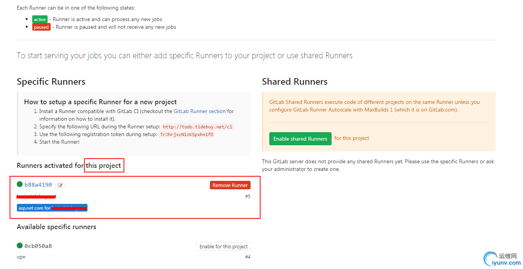Click the runner setup URL http://todo.tidebuy.net/ci
Image resolution: width=523 pixels, height=269 pixels.
198,127
